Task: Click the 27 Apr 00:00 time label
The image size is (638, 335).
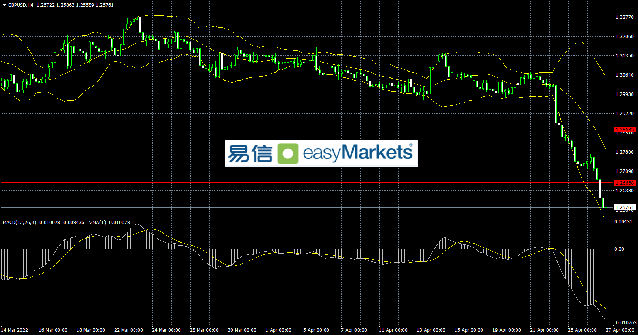Action: point(620,330)
